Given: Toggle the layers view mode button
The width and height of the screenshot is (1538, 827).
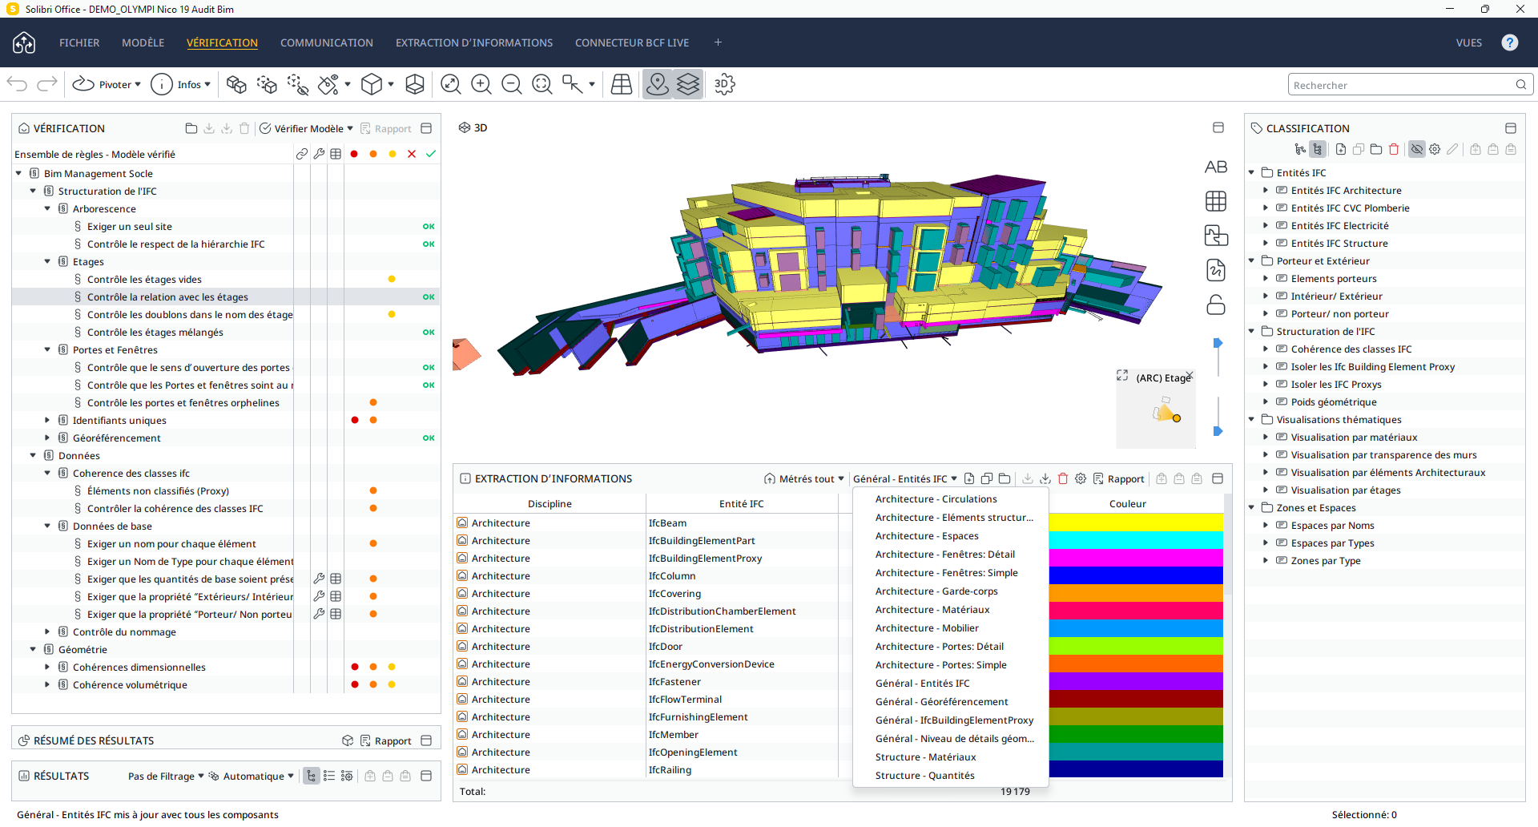Looking at the screenshot, I should pyautogui.click(x=687, y=84).
